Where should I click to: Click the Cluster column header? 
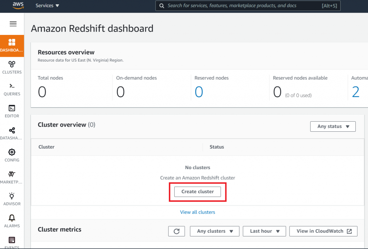[x=46, y=147]
